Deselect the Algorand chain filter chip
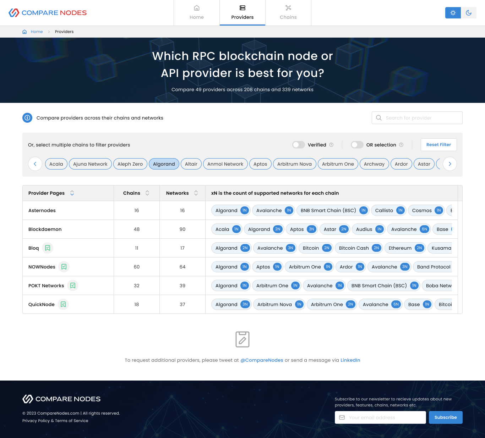The height and width of the screenshot is (438, 485). [x=164, y=164]
